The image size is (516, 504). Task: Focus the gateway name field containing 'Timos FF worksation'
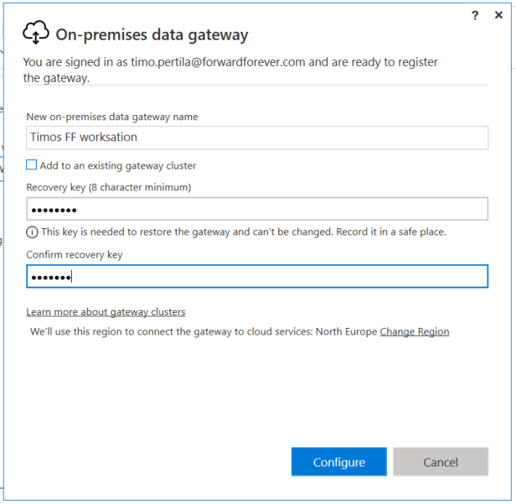[x=257, y=138]
